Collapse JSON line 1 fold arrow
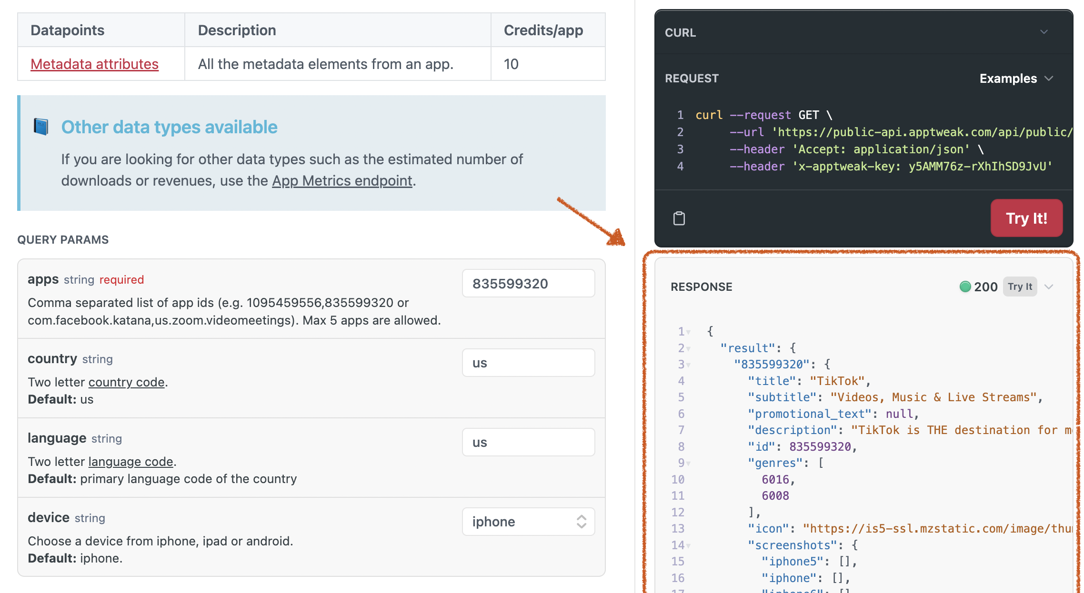Screen dimensions: 1084x593 click(x=688, y=332)
